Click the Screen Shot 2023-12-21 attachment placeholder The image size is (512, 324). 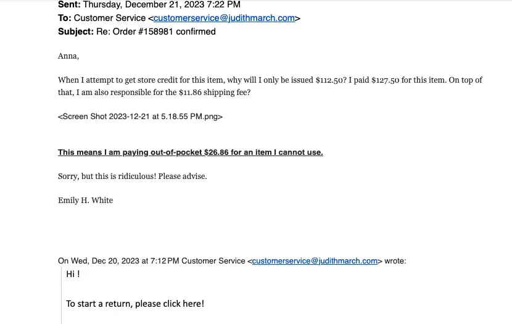pos(140,116)
